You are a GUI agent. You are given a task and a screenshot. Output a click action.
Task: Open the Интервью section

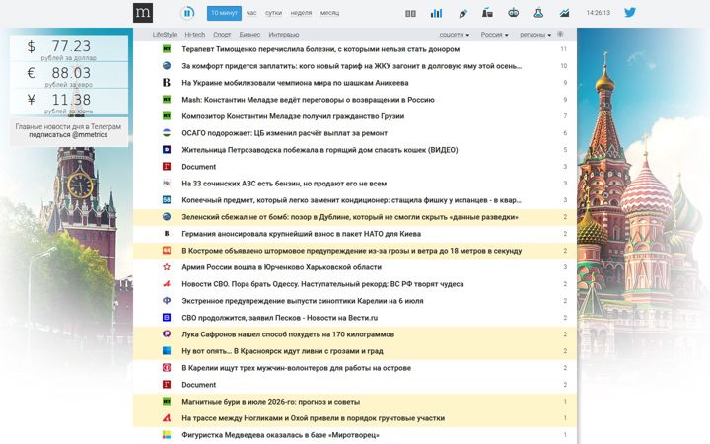[284, 35]
